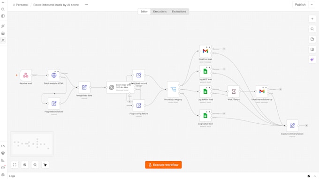Select the Wait 2 hours node
The image size is (319, 179).
[x=234, y=91]
